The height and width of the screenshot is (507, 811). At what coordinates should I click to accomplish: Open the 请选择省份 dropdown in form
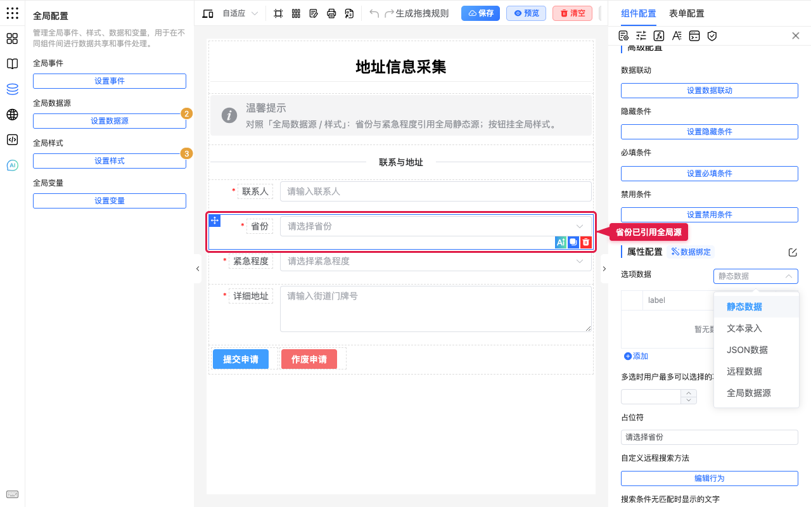click(x=435, y=226)
